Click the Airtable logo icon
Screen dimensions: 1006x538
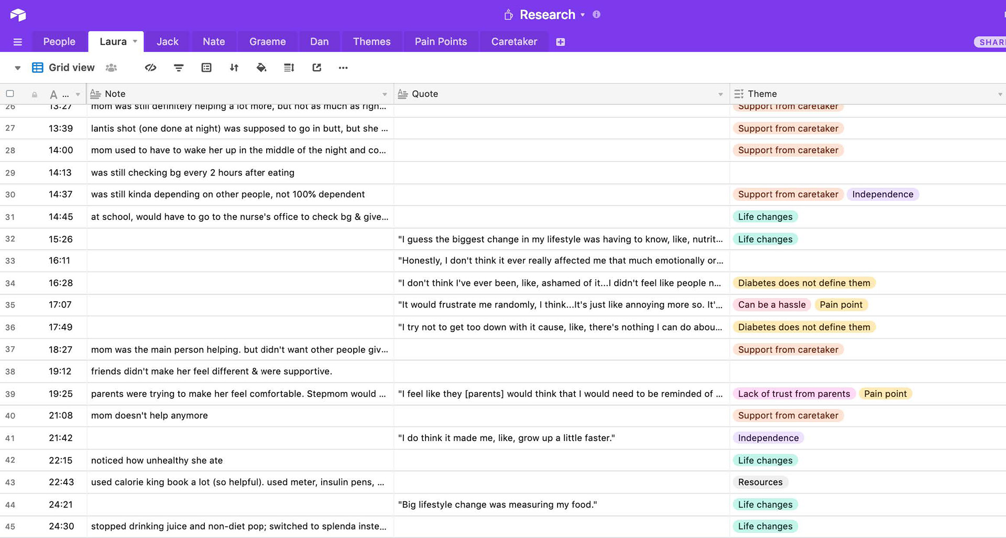tap(18, 15)
